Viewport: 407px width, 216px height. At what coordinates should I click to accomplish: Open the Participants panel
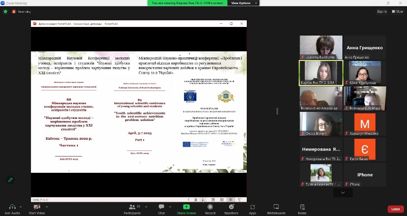[x=132, y=209]
